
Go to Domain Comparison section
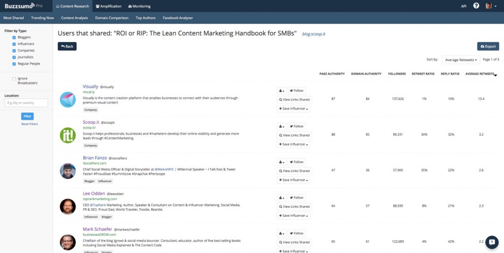pos(112,18)
